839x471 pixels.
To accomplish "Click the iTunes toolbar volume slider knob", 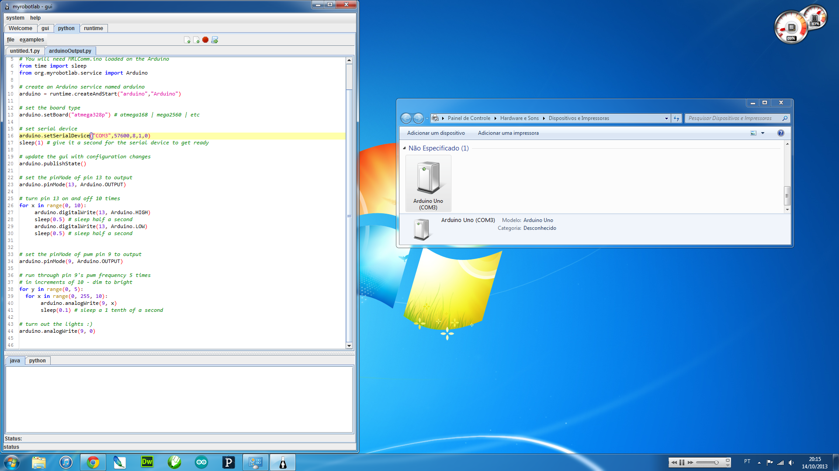I will (x=716, y=462).
